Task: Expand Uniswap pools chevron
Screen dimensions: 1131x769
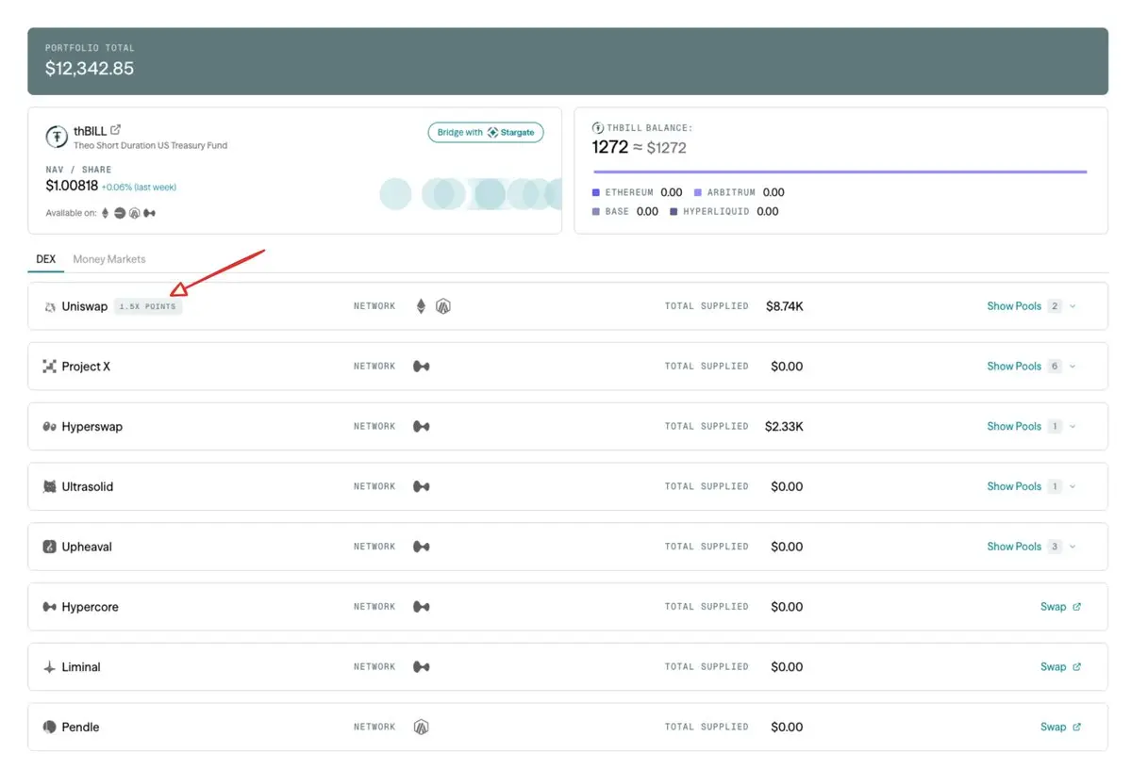Action: 1073,306
